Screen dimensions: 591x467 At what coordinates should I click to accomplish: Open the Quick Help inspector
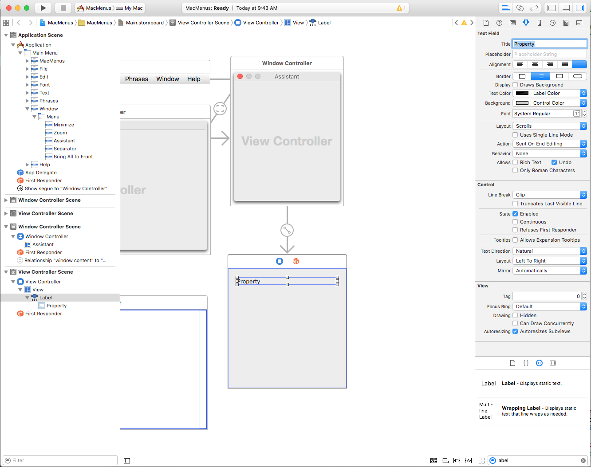tap(499, 23)
